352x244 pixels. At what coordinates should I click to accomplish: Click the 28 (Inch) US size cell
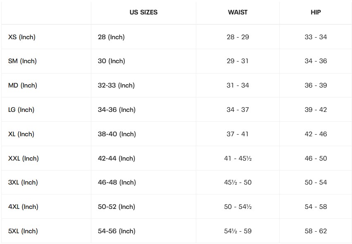coord(111,37)
